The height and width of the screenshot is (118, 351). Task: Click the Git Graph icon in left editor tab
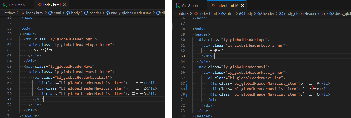5,5
